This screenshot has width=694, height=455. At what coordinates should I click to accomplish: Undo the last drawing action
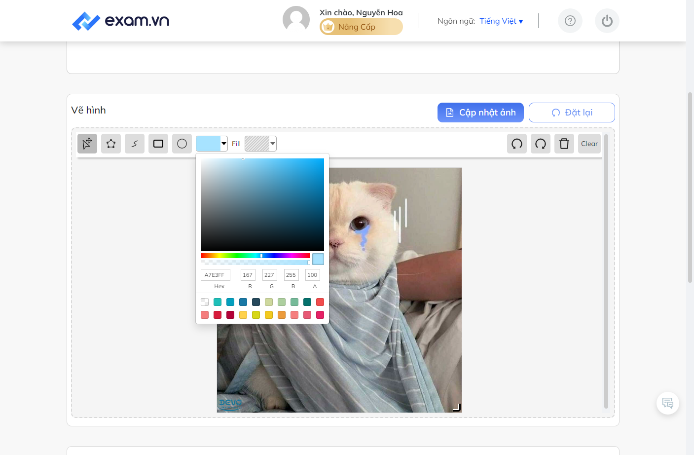pyautogui.click(x=517, y=144)
